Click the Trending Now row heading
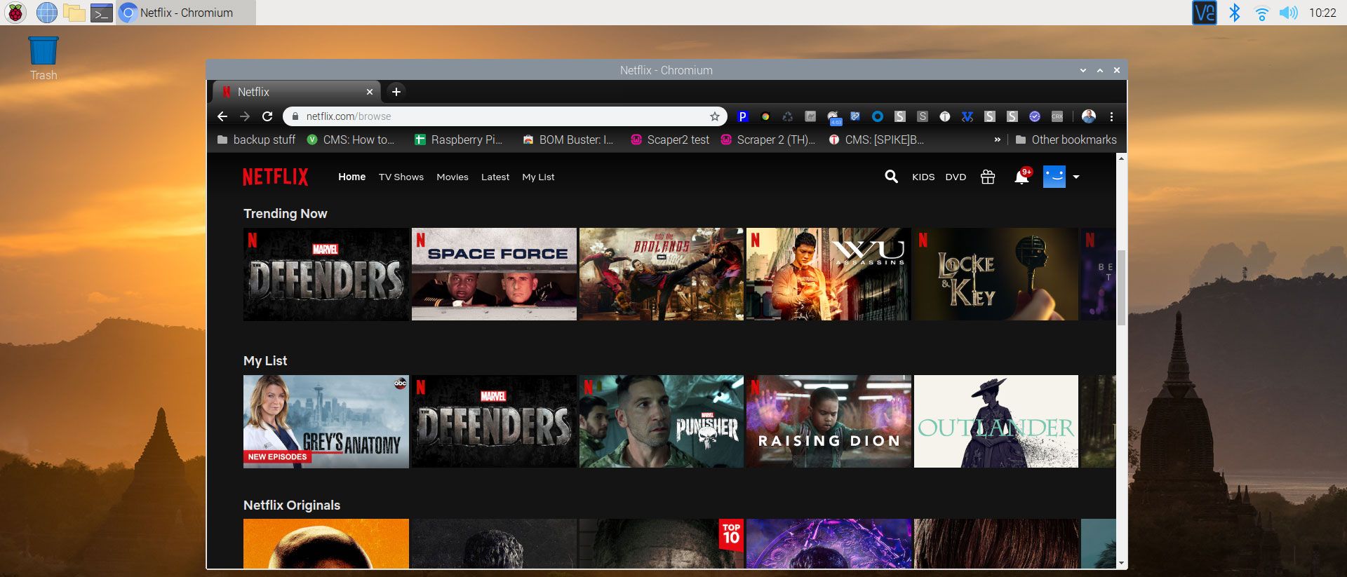1347x577 pixels. pos(285,214)
